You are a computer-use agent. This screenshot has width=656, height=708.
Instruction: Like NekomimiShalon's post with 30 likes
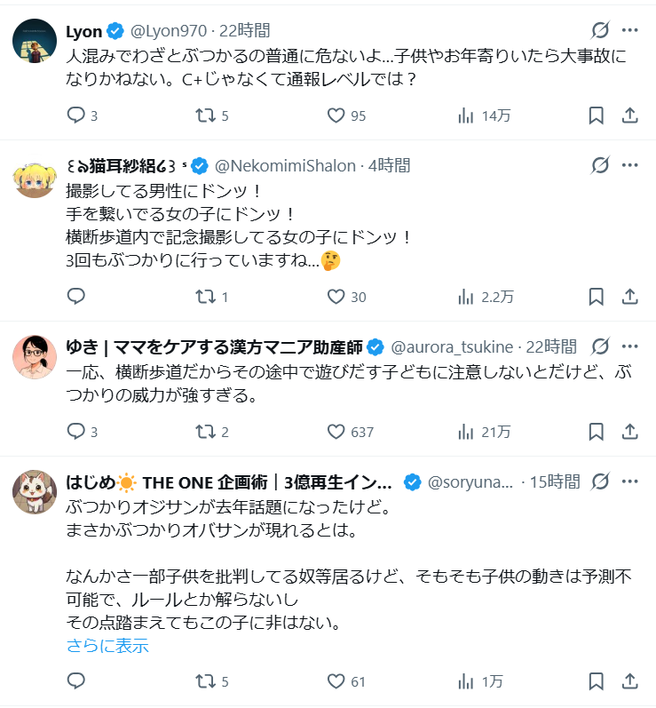[x=336, y=297]
